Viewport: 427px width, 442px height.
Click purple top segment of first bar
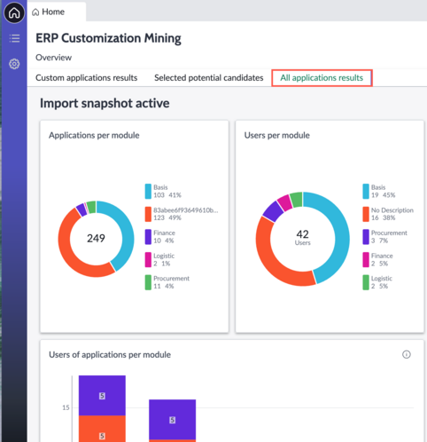click(x=102, y=396)
